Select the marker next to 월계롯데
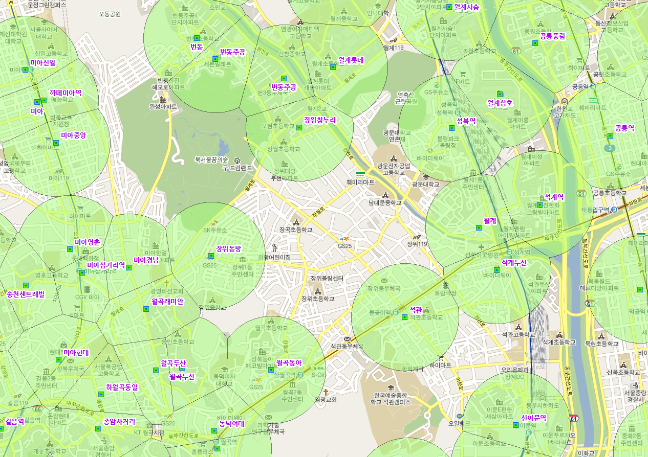The width and height of the screenshot is (648, 457). coord(333,67)
